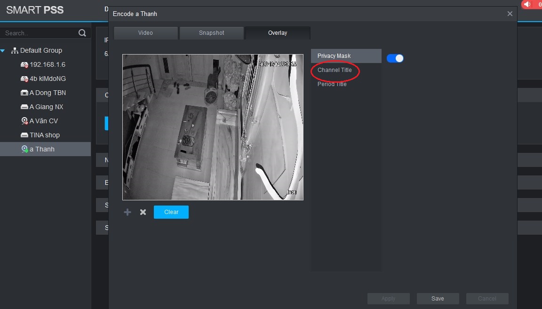Select 4b kIMdoNG in device tree
The width and height of the screenshot is (542, 309).
click(48, 79)
